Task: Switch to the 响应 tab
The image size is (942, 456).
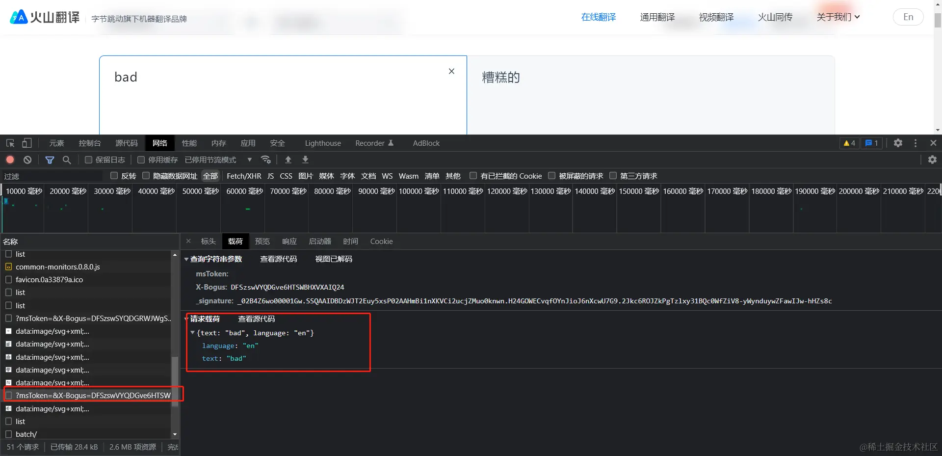Action: click(289, 241)
